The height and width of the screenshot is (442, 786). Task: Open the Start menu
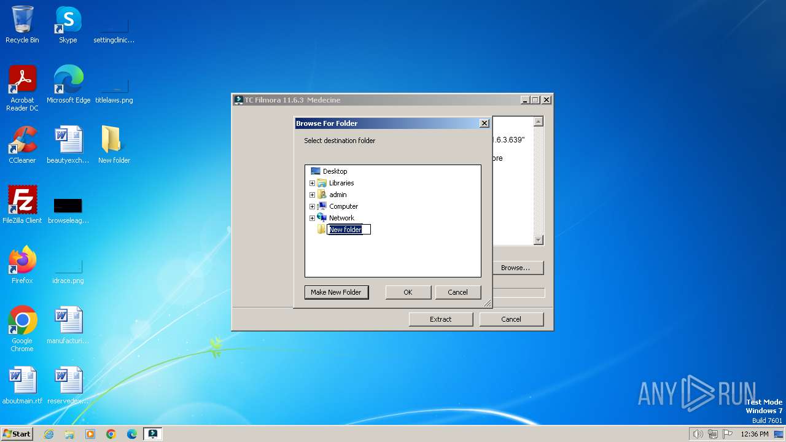coord(17,434)
